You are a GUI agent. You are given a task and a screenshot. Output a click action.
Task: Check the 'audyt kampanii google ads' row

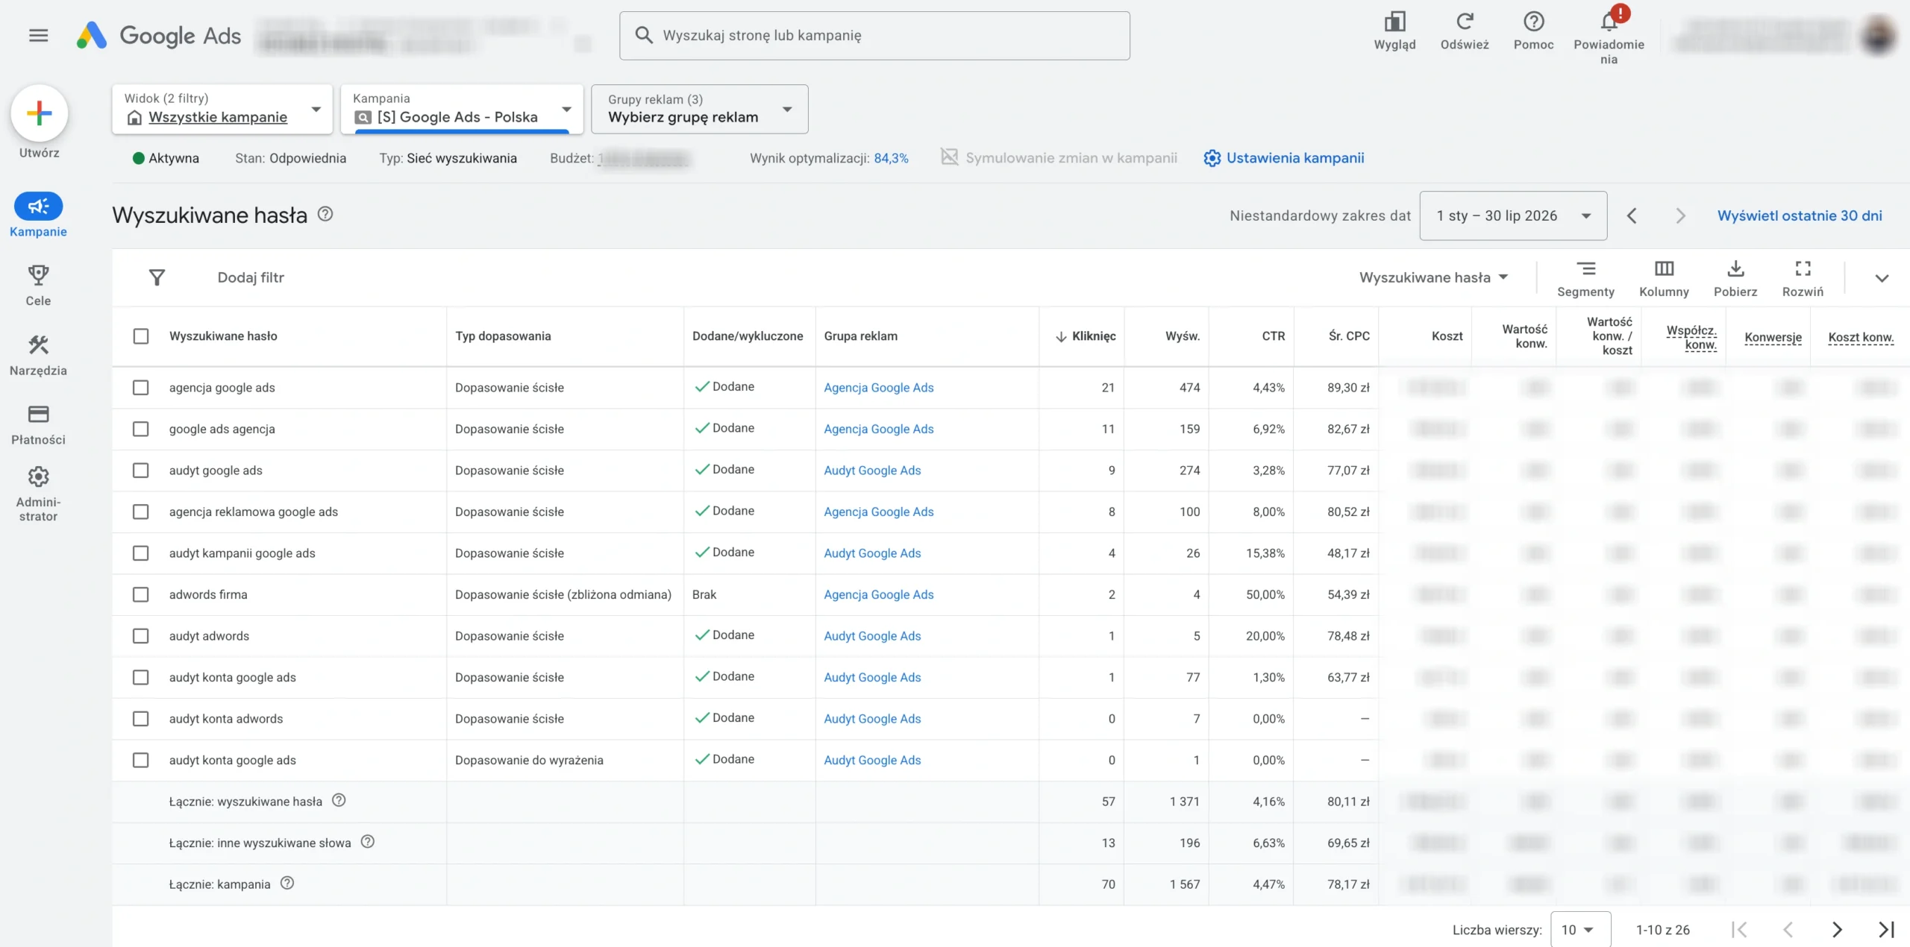click(141, 553)
